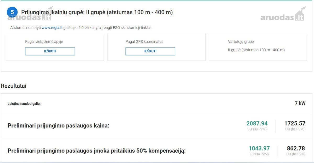Click the Vartotojų grupė value 'II grupė (atstumas 100 m - 400 m)'

coord(256,50)
